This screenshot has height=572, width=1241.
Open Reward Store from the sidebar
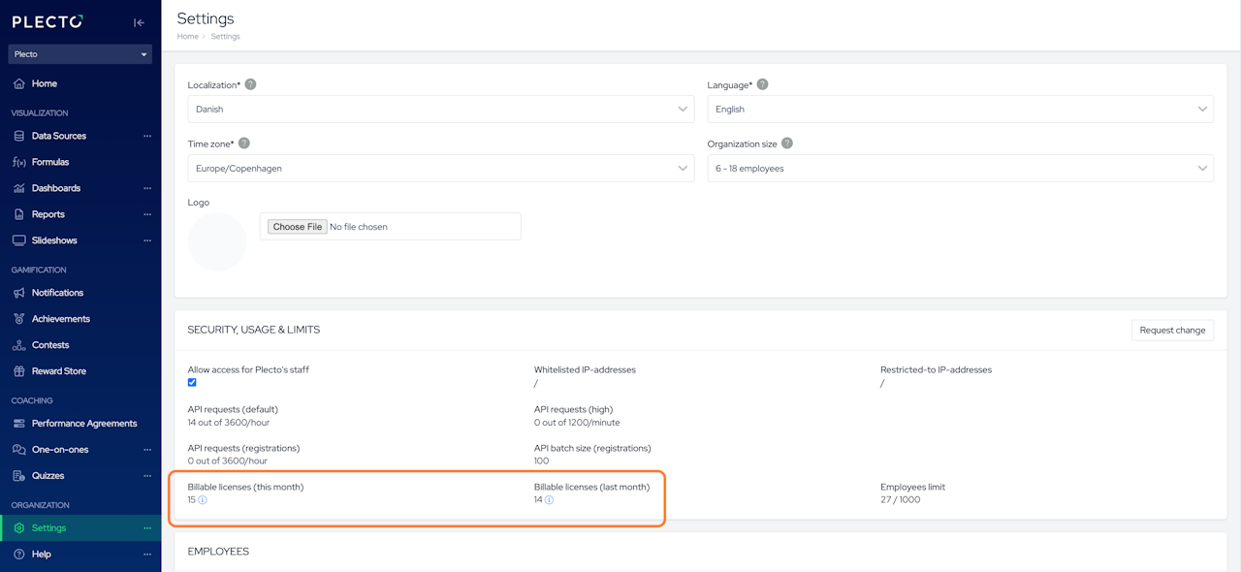click(58, 371)
